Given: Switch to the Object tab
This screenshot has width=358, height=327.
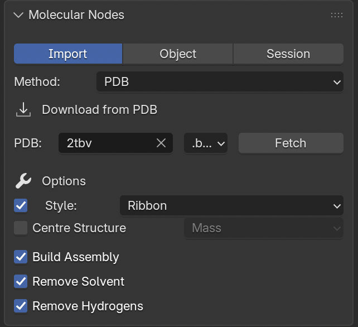Looking at the screenshot, I should click(178, 54).
